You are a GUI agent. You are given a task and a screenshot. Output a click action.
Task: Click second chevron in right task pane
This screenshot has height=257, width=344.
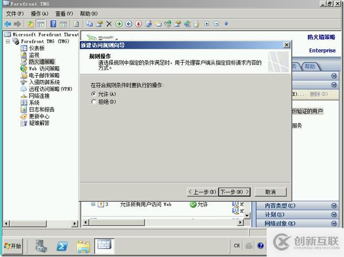point(333,85)
